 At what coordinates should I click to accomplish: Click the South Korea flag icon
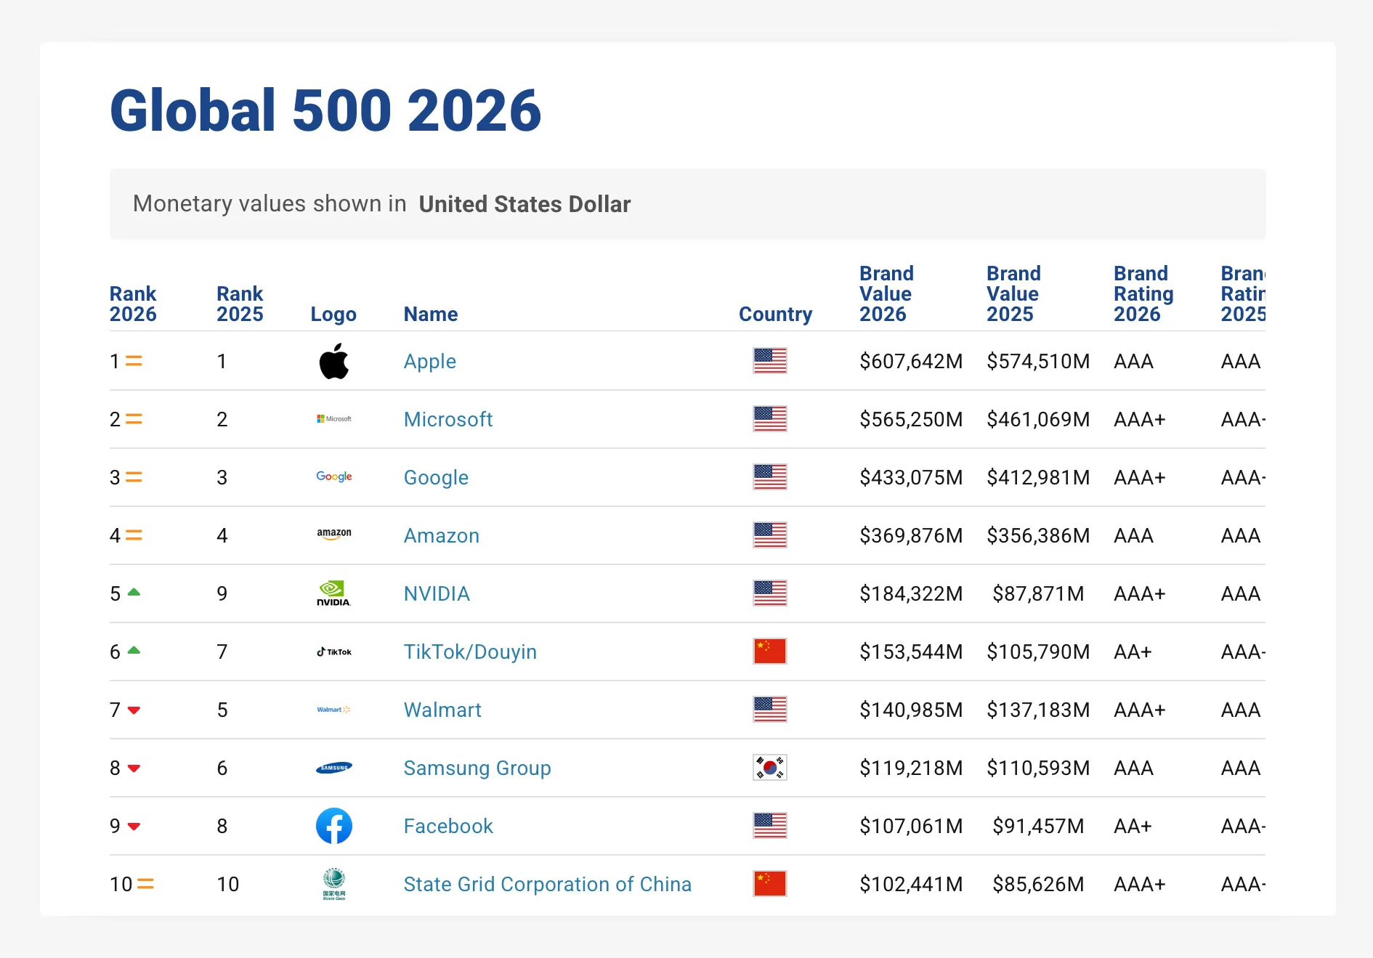point(769,768)
